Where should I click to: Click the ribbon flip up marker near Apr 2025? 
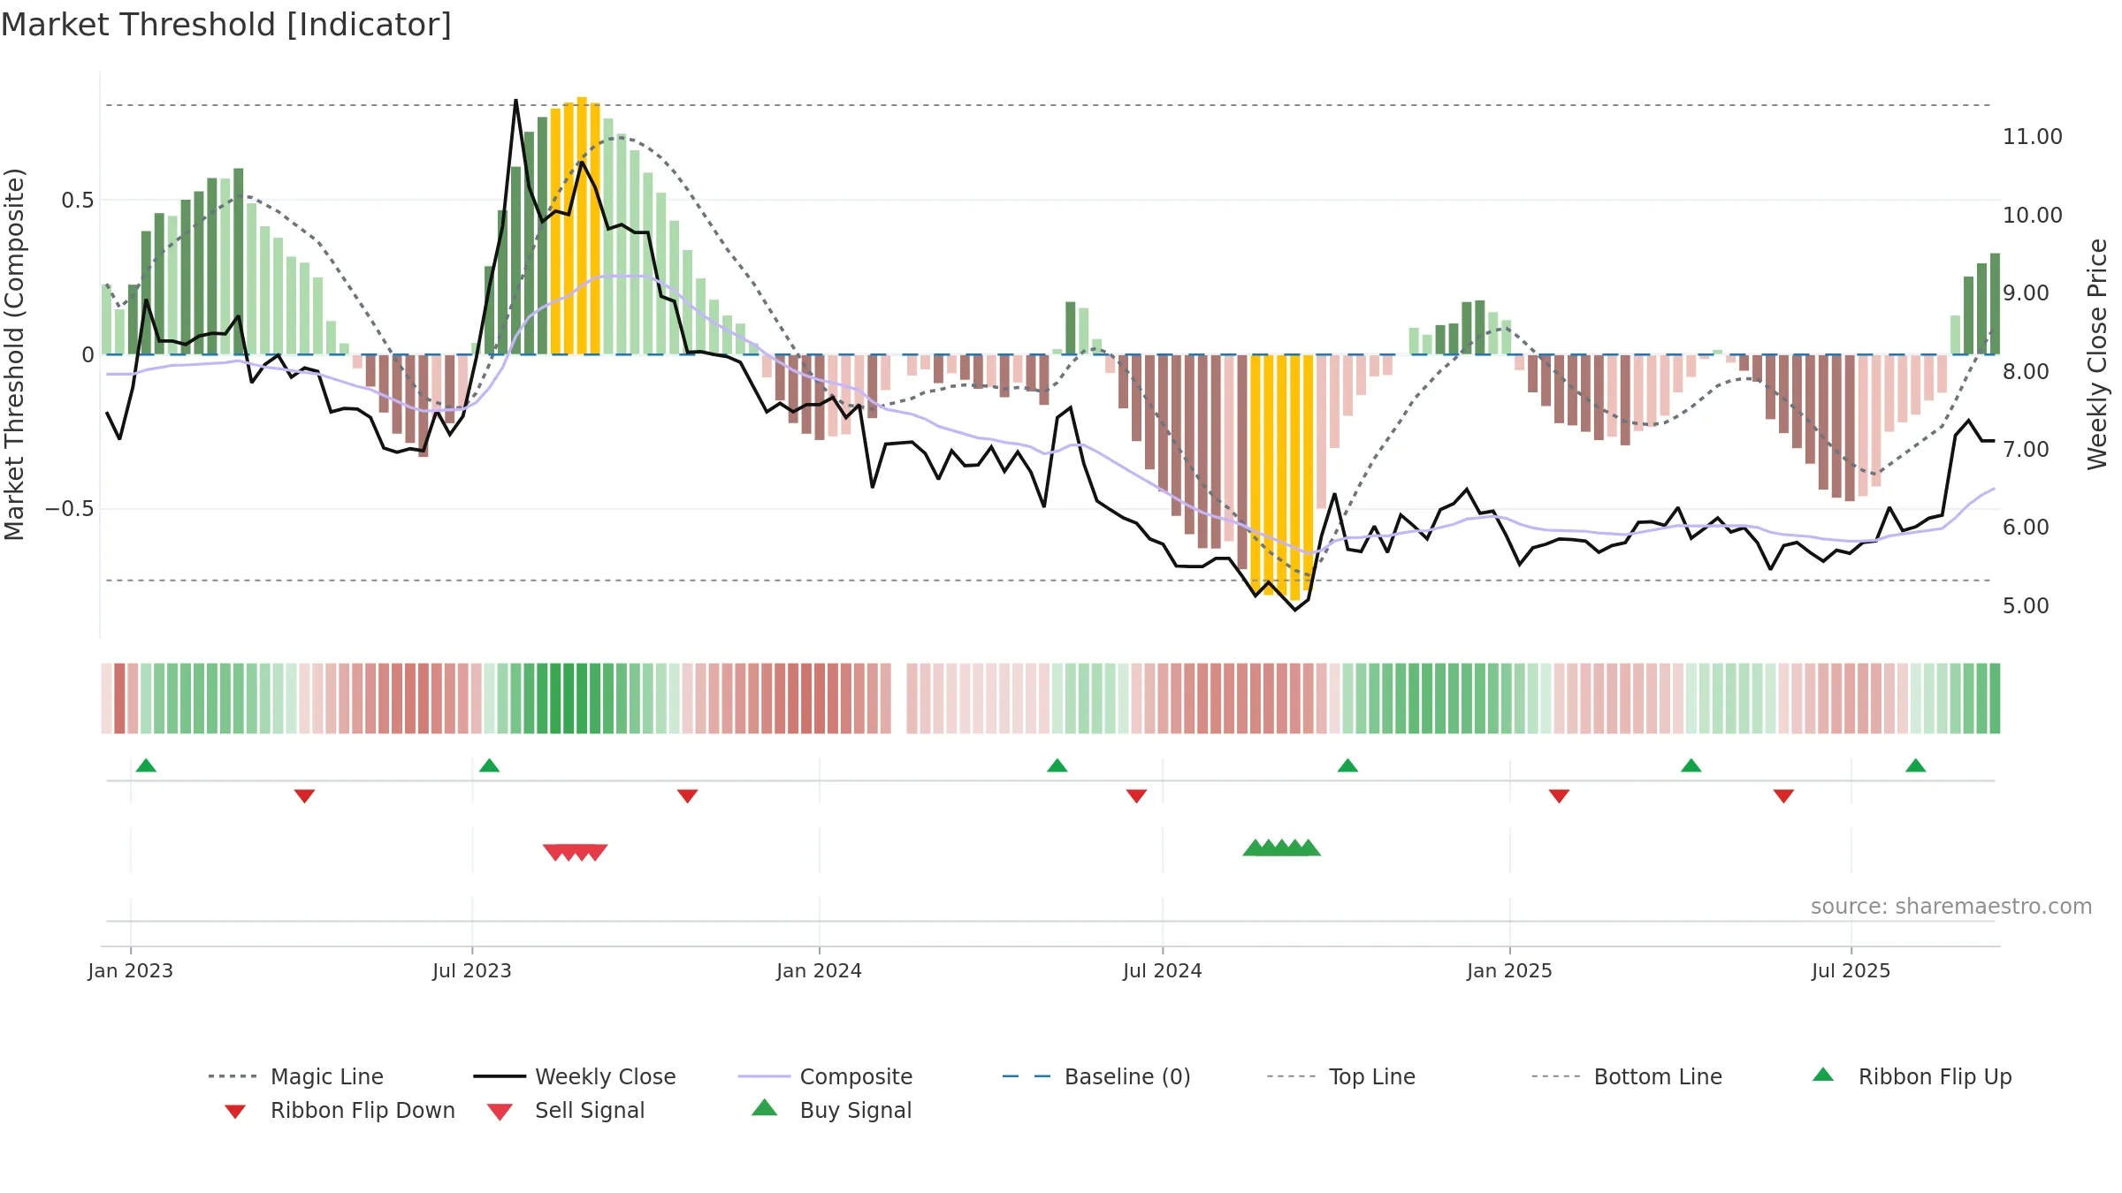pyautogui.click(x=1691, y=765)
